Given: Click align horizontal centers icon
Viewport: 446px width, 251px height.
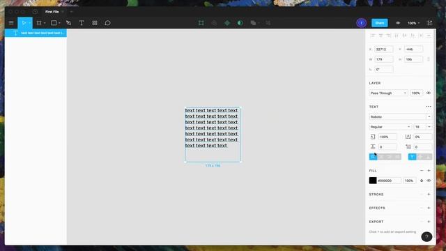Looking at the screenshot, I should click(380, 36).
